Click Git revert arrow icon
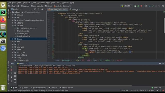The width and height of the screenshot is (165, 93). point(159,6)
